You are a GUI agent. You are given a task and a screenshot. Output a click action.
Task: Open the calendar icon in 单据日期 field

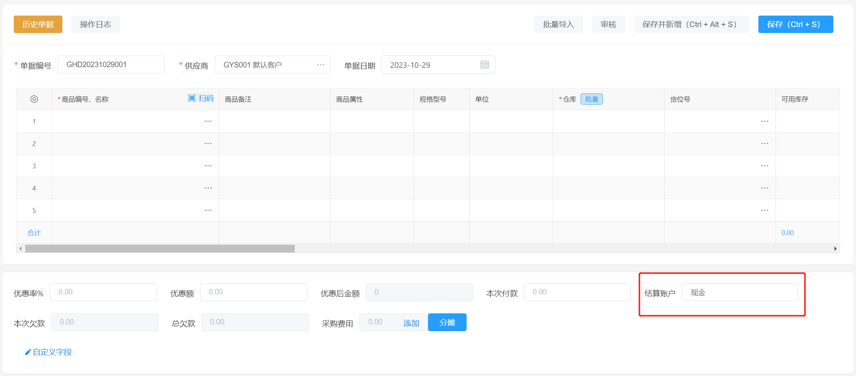click(x=484, y=65)
